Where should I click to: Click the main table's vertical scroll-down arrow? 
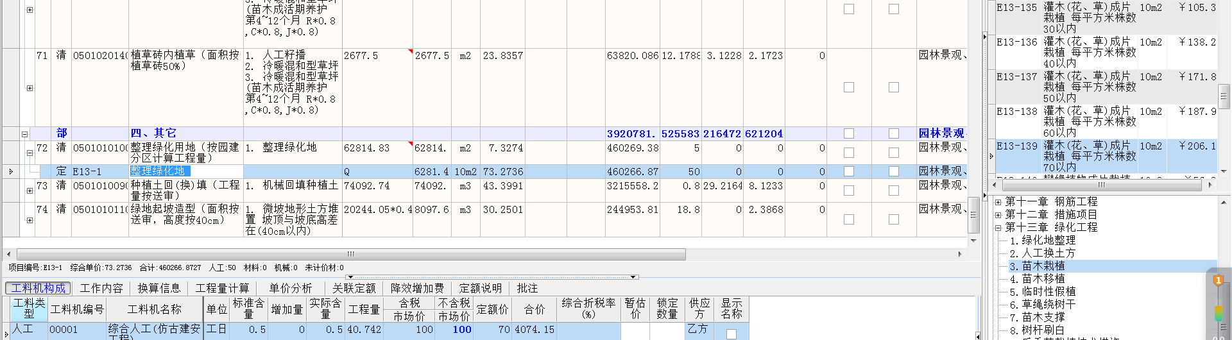tap(973, 241)
